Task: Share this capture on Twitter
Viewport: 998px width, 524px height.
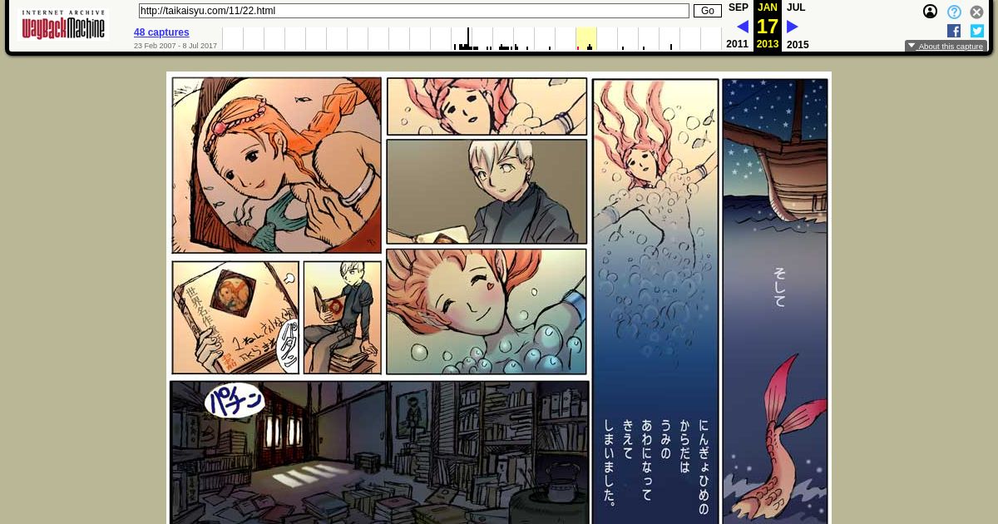Action: coord(977,31)
